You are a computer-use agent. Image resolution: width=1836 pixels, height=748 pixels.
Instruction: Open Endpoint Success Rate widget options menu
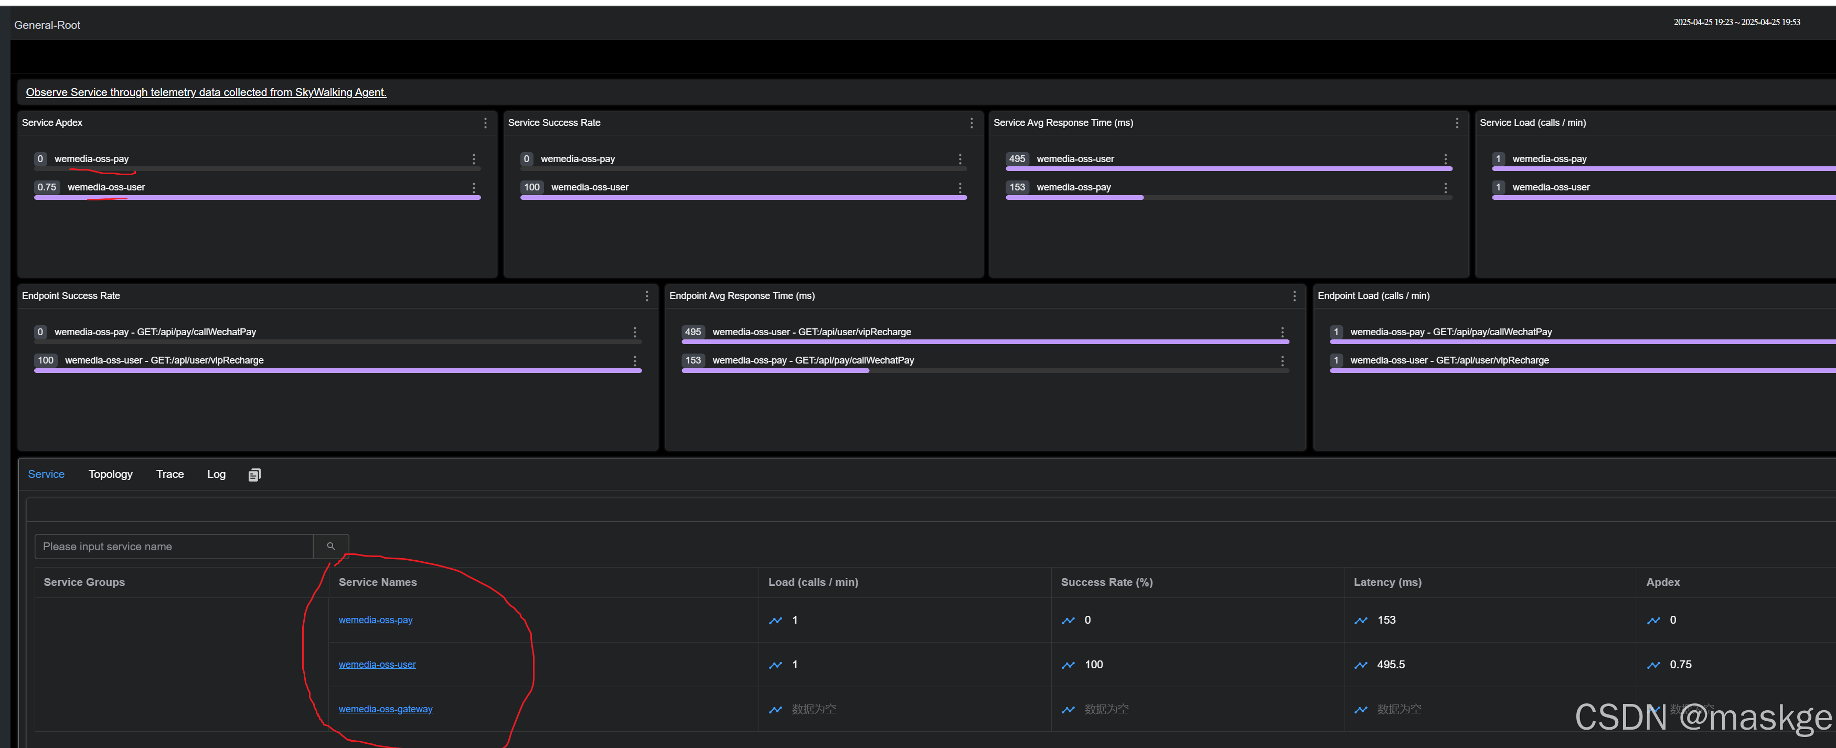[x=646, y=296]
